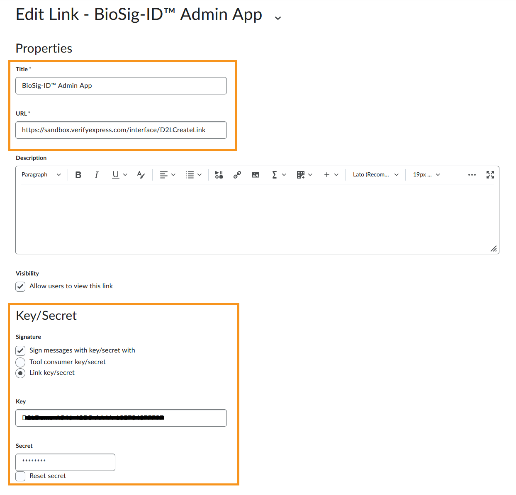Image resolution: width=516 pixels, height=495 pixels.
Task: Apply italic formatting in description editor
Action: (x=97, y=175)
